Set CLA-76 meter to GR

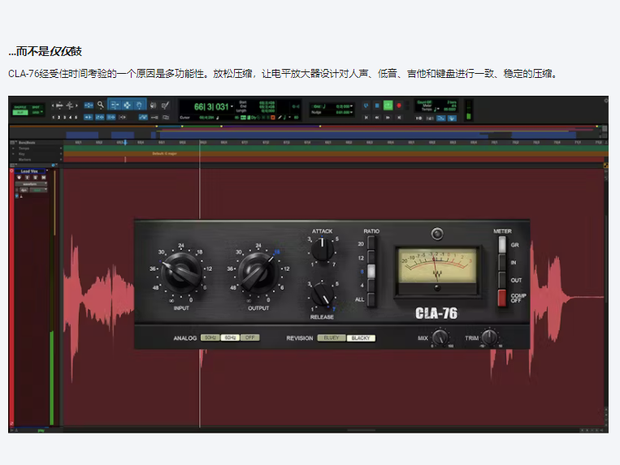(502, 245)
